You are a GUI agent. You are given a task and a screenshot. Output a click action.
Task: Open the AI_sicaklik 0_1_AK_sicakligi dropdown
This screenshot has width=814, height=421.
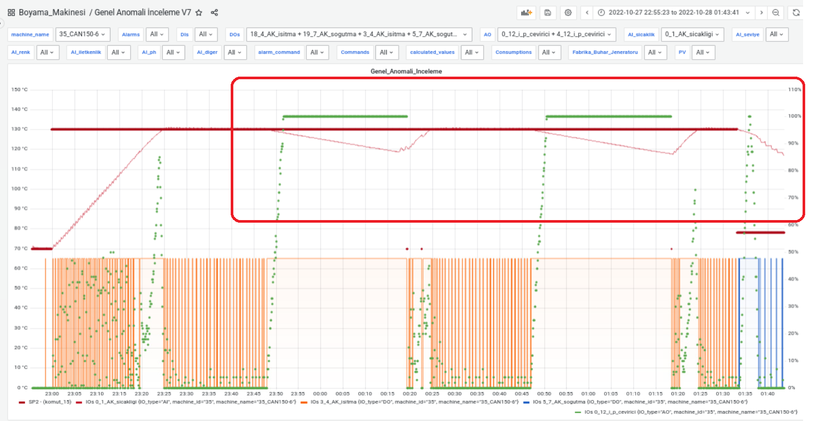[x=692, y=34]
